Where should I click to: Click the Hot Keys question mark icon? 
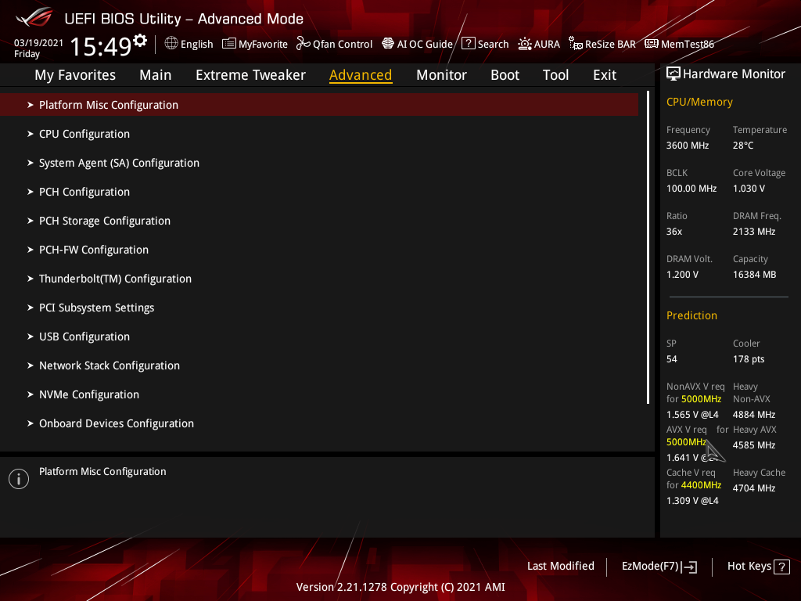tap(781, 567)
